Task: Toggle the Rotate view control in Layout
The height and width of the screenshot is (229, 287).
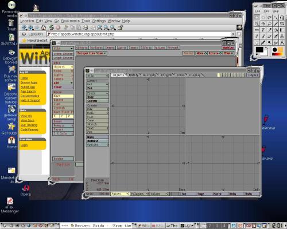Action: (x=215, y=53)
